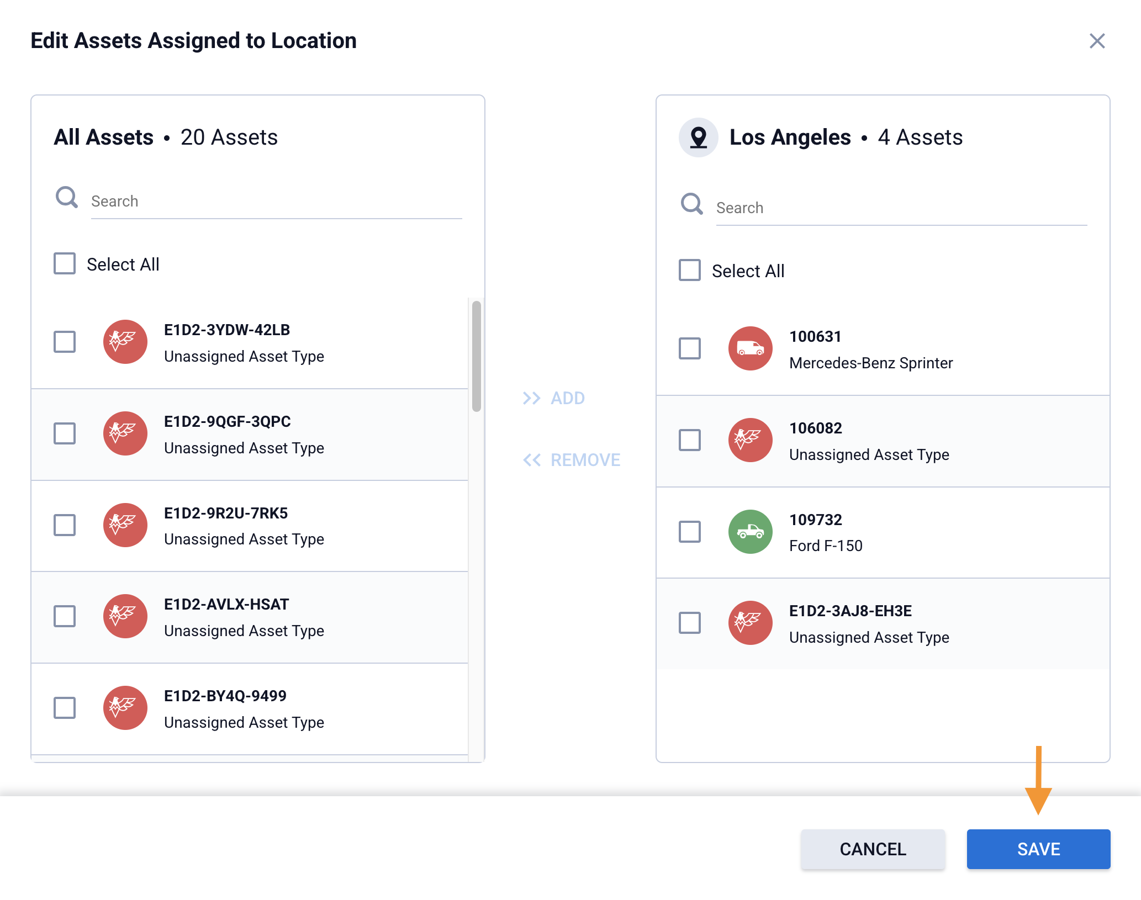
Task: Click the van icon for asset 100631
Action: tap(750, 348)
